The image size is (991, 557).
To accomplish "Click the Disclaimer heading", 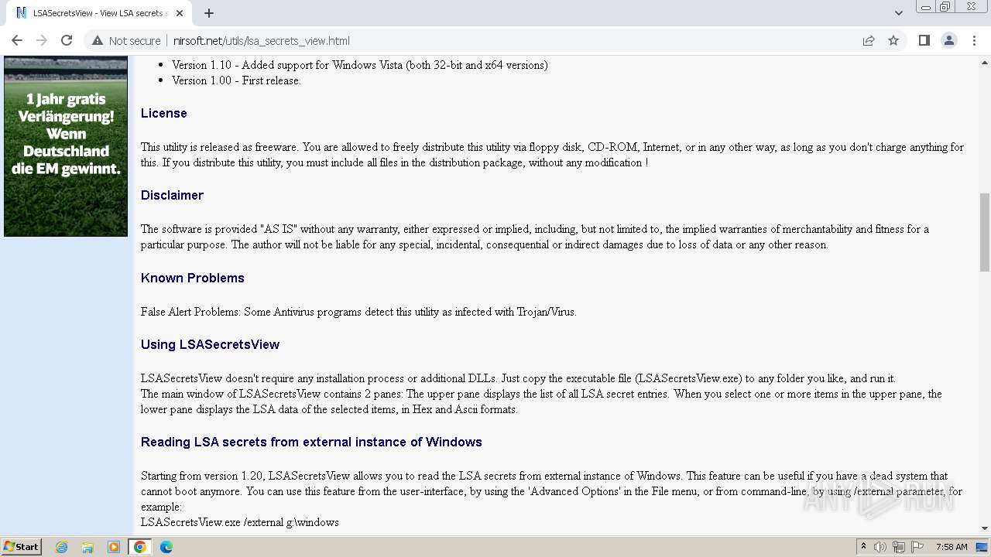I will [172, 195].
